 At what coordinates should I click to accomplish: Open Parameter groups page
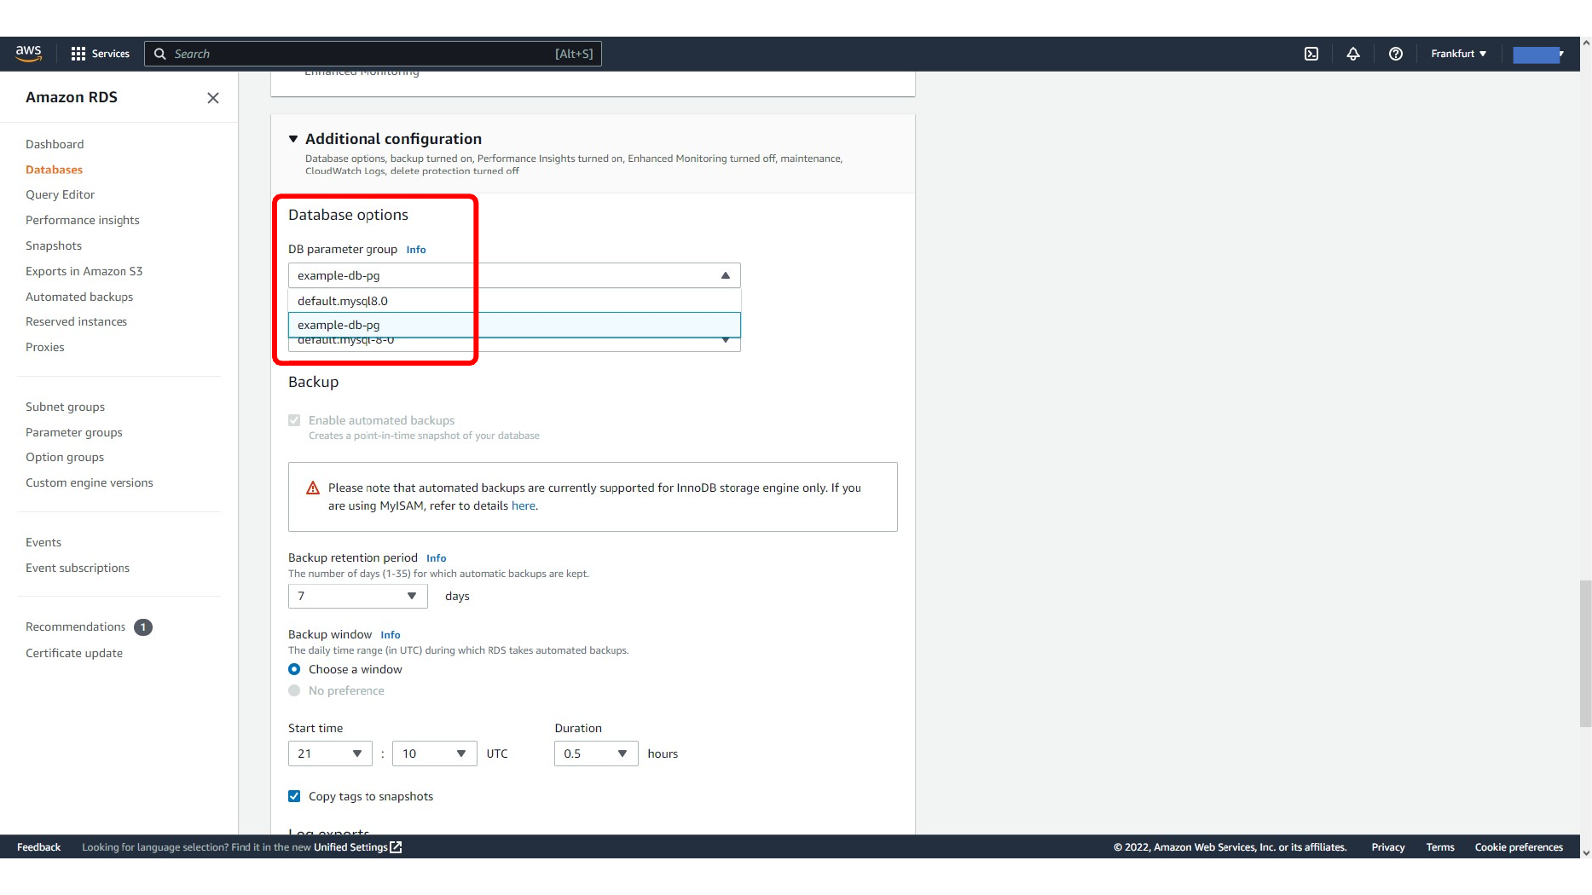74,432
